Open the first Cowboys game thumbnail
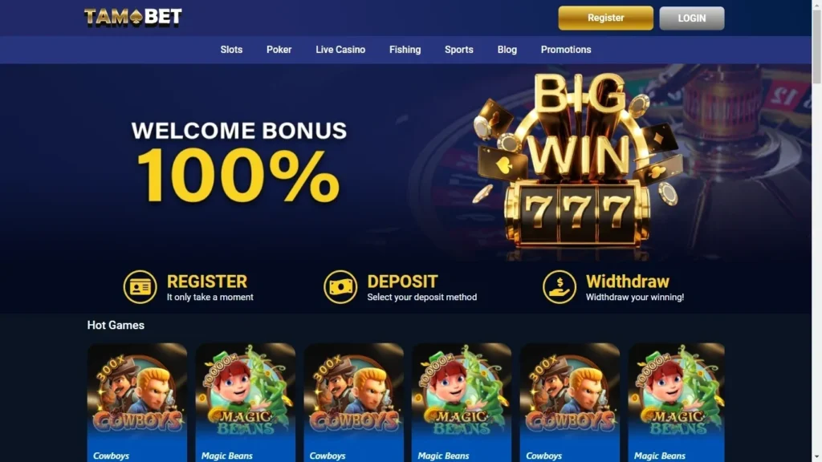 [x=136, y=403]
